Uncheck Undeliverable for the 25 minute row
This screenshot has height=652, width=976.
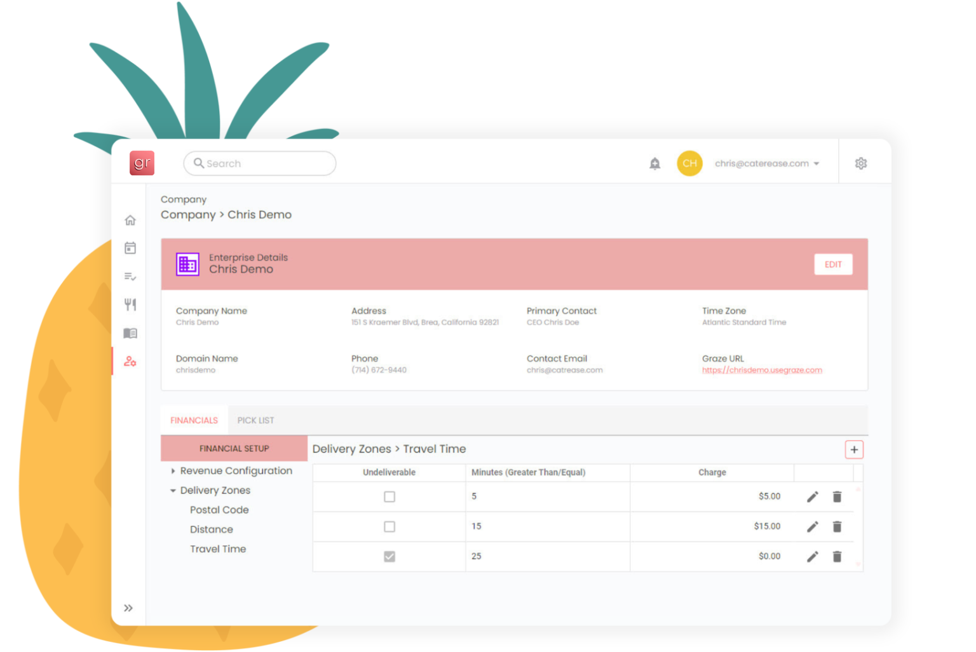pyautogui.click(x=390, y=557)
